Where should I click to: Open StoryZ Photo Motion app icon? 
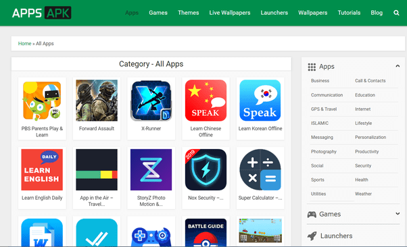(151, 170)
